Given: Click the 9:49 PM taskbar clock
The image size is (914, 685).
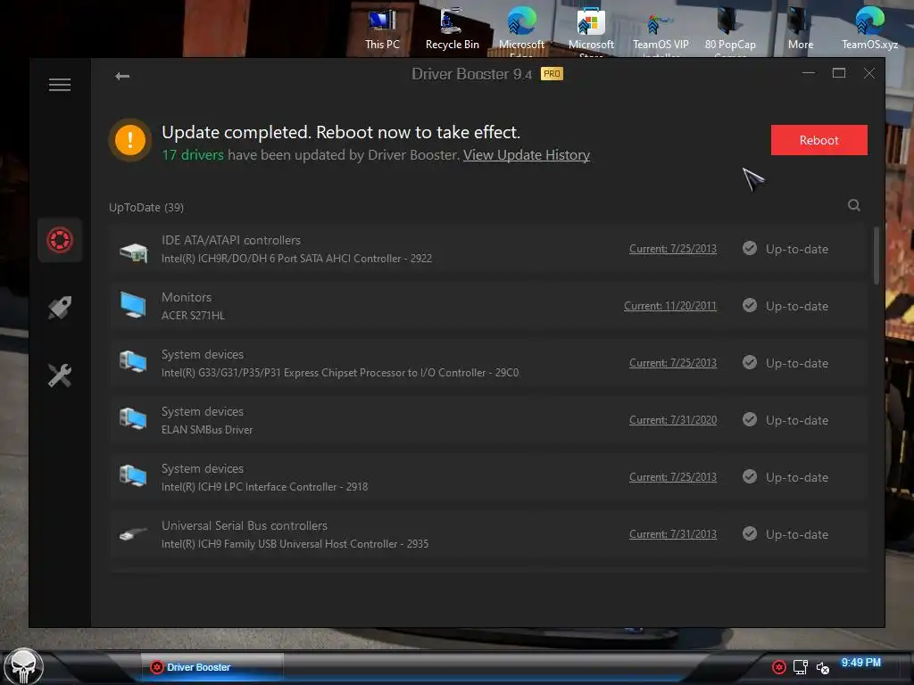Looking at the screenshot, I should [861, 663].
